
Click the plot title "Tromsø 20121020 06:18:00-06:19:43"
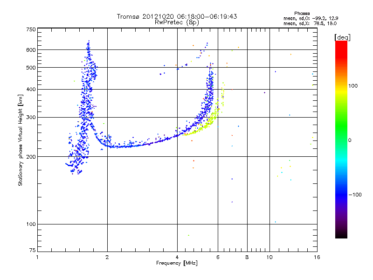[x=177, y=16]
